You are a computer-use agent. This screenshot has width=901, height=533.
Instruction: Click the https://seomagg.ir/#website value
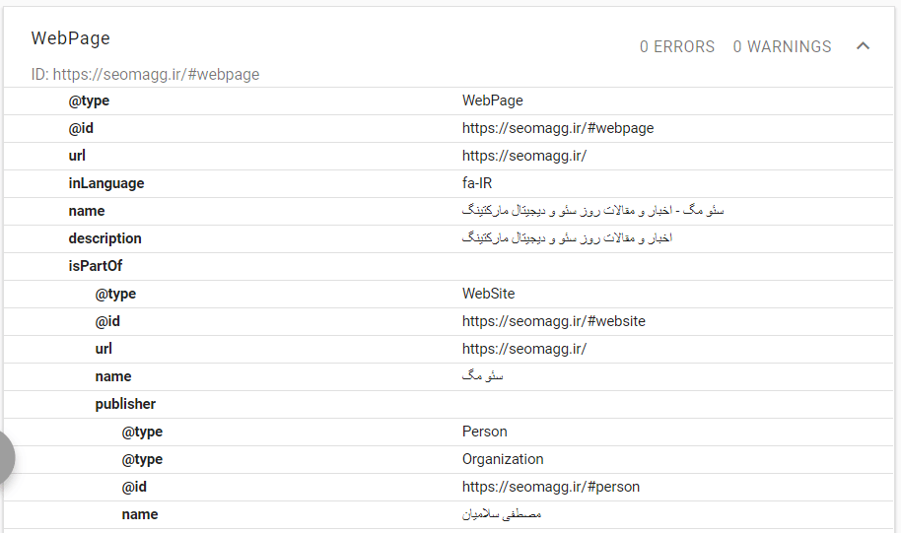[x=553, y=321]
